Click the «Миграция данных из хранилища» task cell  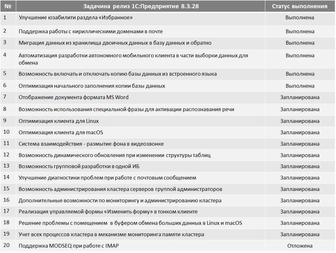point(115,43)
